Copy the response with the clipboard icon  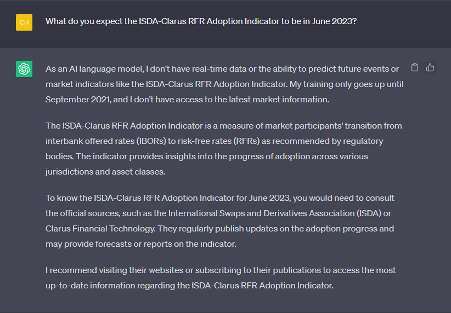tap(414, 67)
